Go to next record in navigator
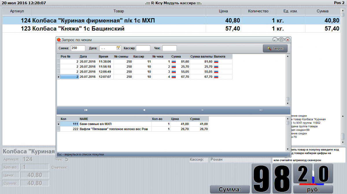347x194 pixels. pos(202,110)
